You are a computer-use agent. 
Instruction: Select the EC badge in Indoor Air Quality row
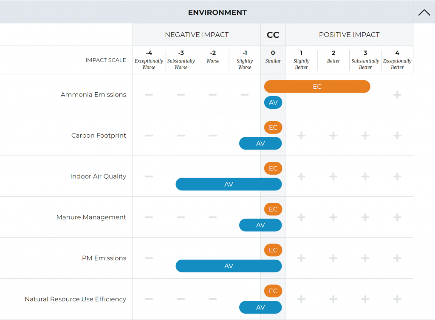point(273,168)
